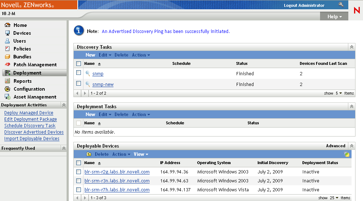Click the Configuration gear icon
Viewport: 363px width, 201px height.
click(8, 89)
